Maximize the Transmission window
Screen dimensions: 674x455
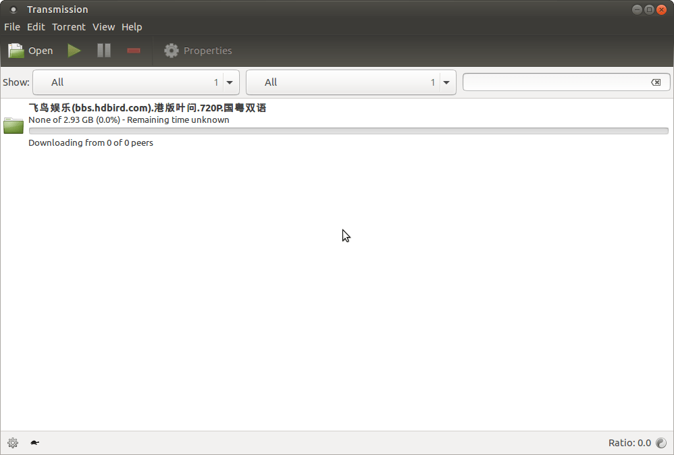tap(650, 9)
